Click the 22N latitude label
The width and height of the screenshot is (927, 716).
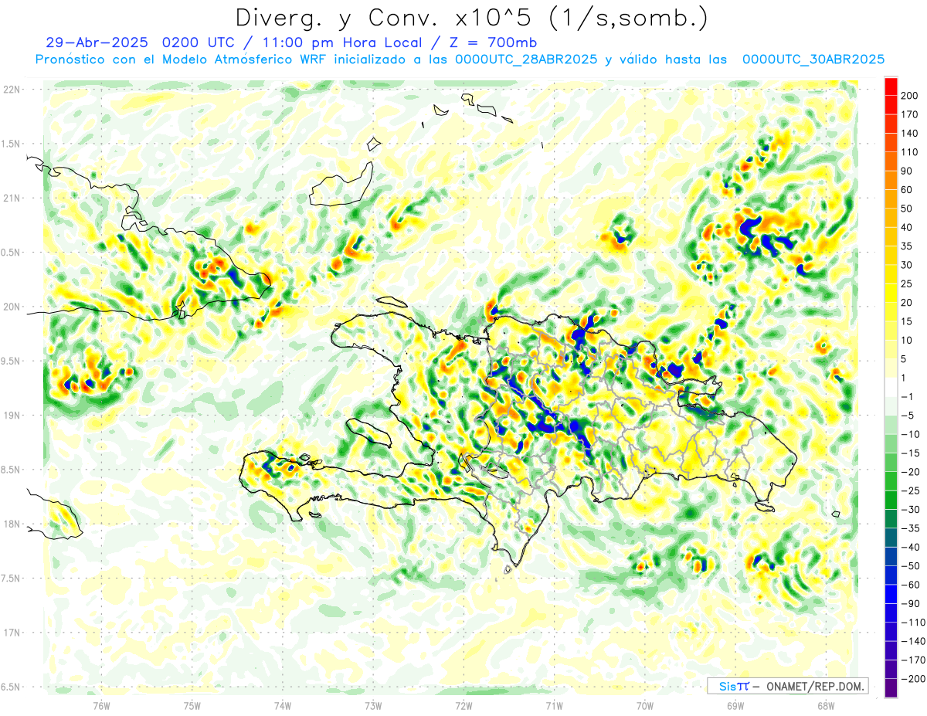click(11, 90)
